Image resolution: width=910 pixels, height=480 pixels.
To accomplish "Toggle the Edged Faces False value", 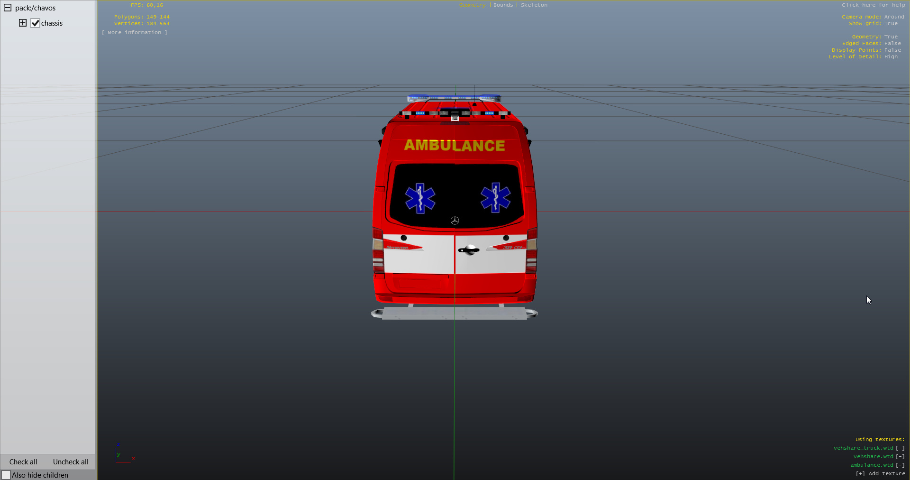I will [x=892, y=43].
